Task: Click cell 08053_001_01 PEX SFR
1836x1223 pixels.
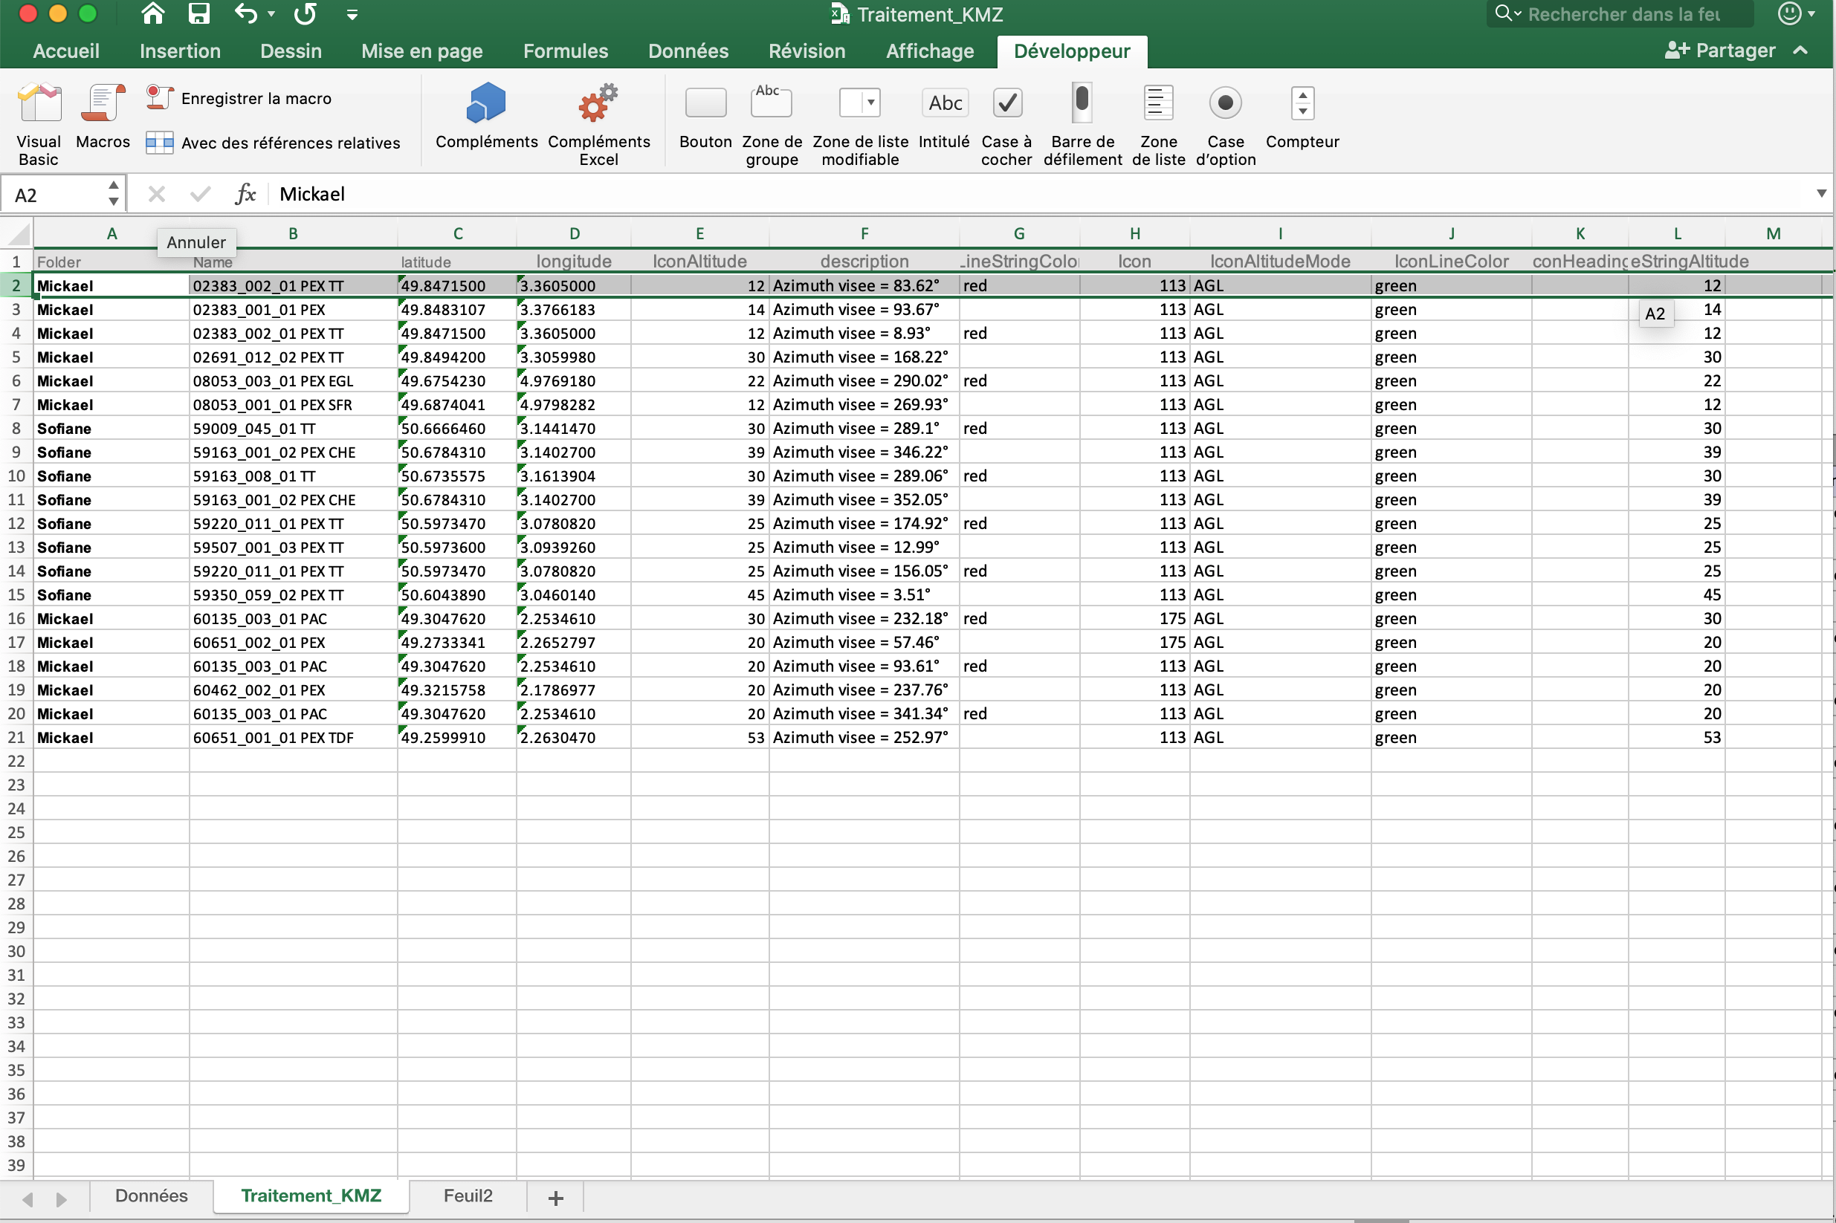Action: (x=294, y=404)
